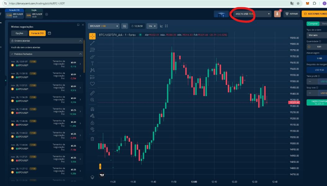Toggle lock all drawing tools

coord(92,123)
